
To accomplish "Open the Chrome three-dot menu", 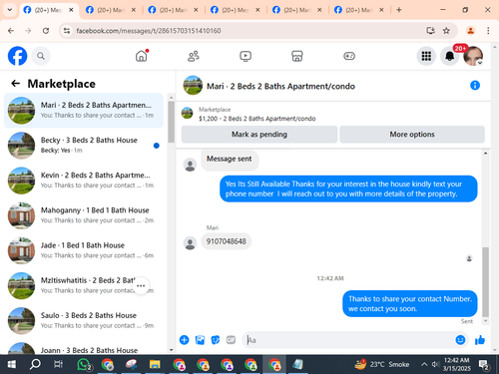I will point(488,31).
